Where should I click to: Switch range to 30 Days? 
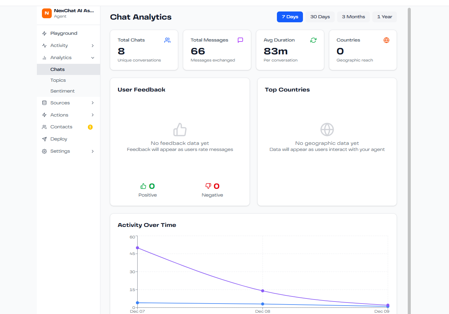pos(320,17)
